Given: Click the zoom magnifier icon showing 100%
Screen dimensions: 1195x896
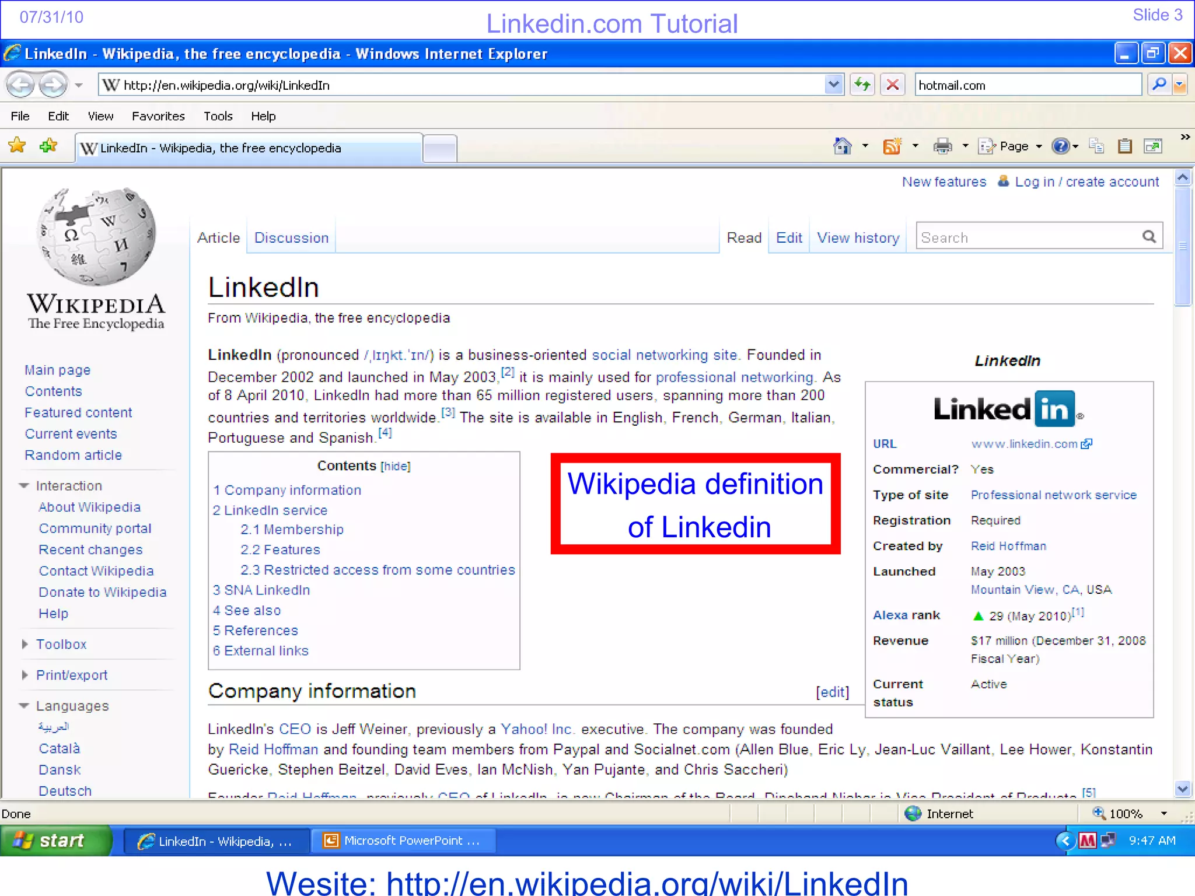Looking at the screenshot, I should pyautogui.click(x=1099, y=813).
